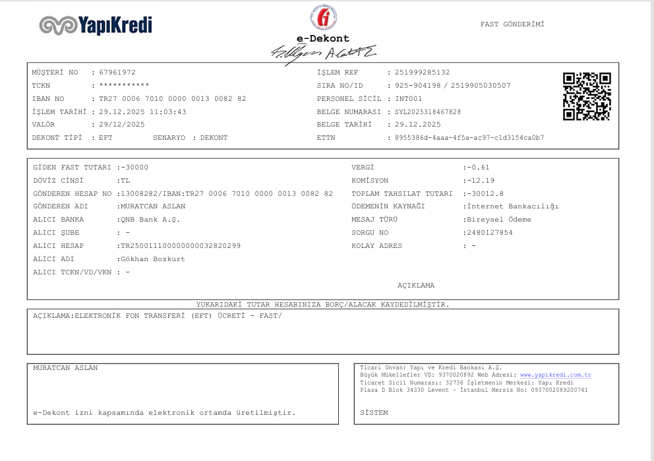Select the müşteri no value 67961972
The height and width of the screenshot is (461, 654).
click(x=117, y=72)
